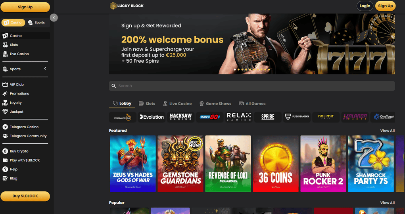
Task: Open Telegram Casino icon in sidebar
Action: (5, 127)
